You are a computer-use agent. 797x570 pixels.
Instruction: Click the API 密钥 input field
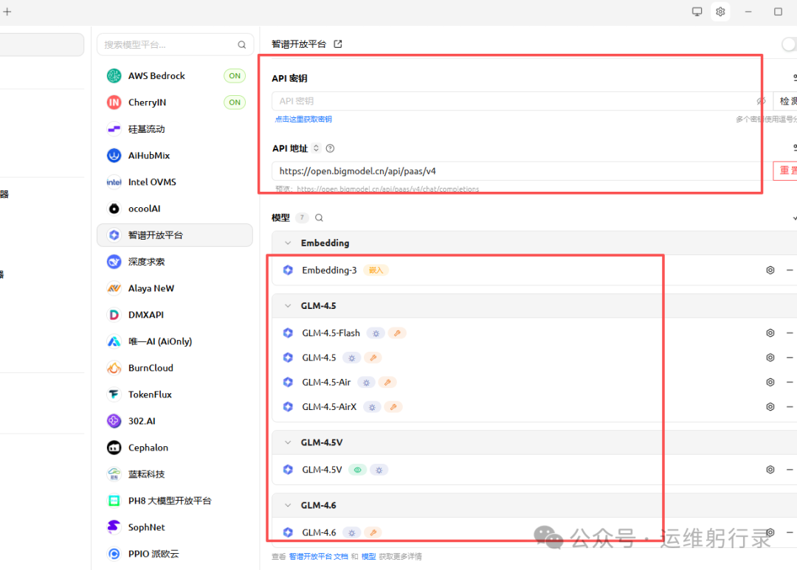[509, 101]
